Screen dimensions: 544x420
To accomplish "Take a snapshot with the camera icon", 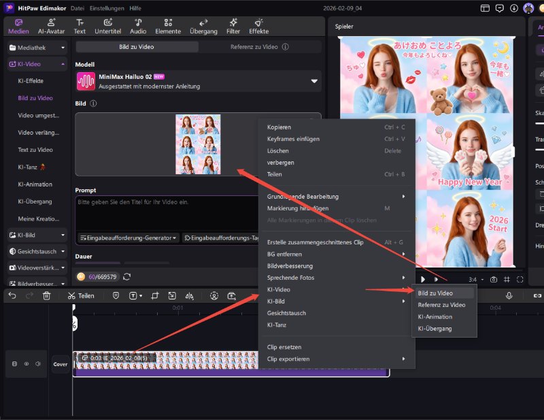I will coord(493,279).
